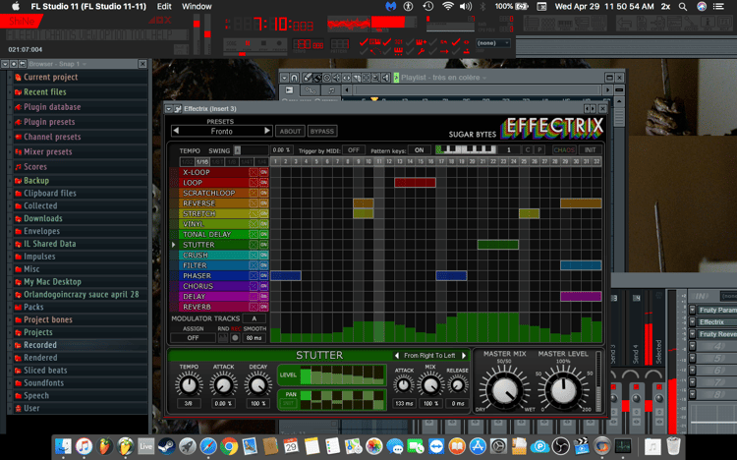Image resolution: width=737 pixels, height=460 pixels.
Task: Open the Siri icon in menu bar
Action: (702, 7)
